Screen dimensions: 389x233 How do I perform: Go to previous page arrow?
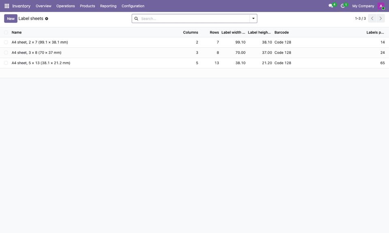372,18
